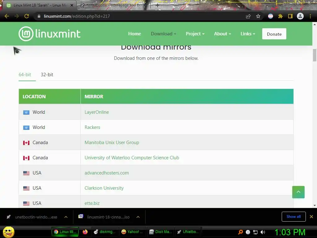Click the volume speaker tray icon

click(x=263, y=232)
